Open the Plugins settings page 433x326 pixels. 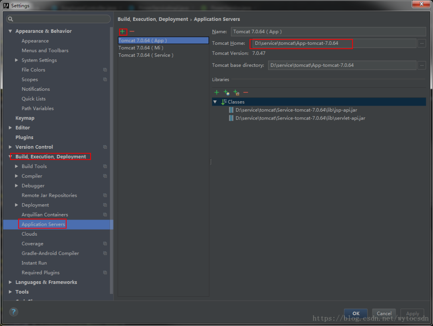coord(24,137)
